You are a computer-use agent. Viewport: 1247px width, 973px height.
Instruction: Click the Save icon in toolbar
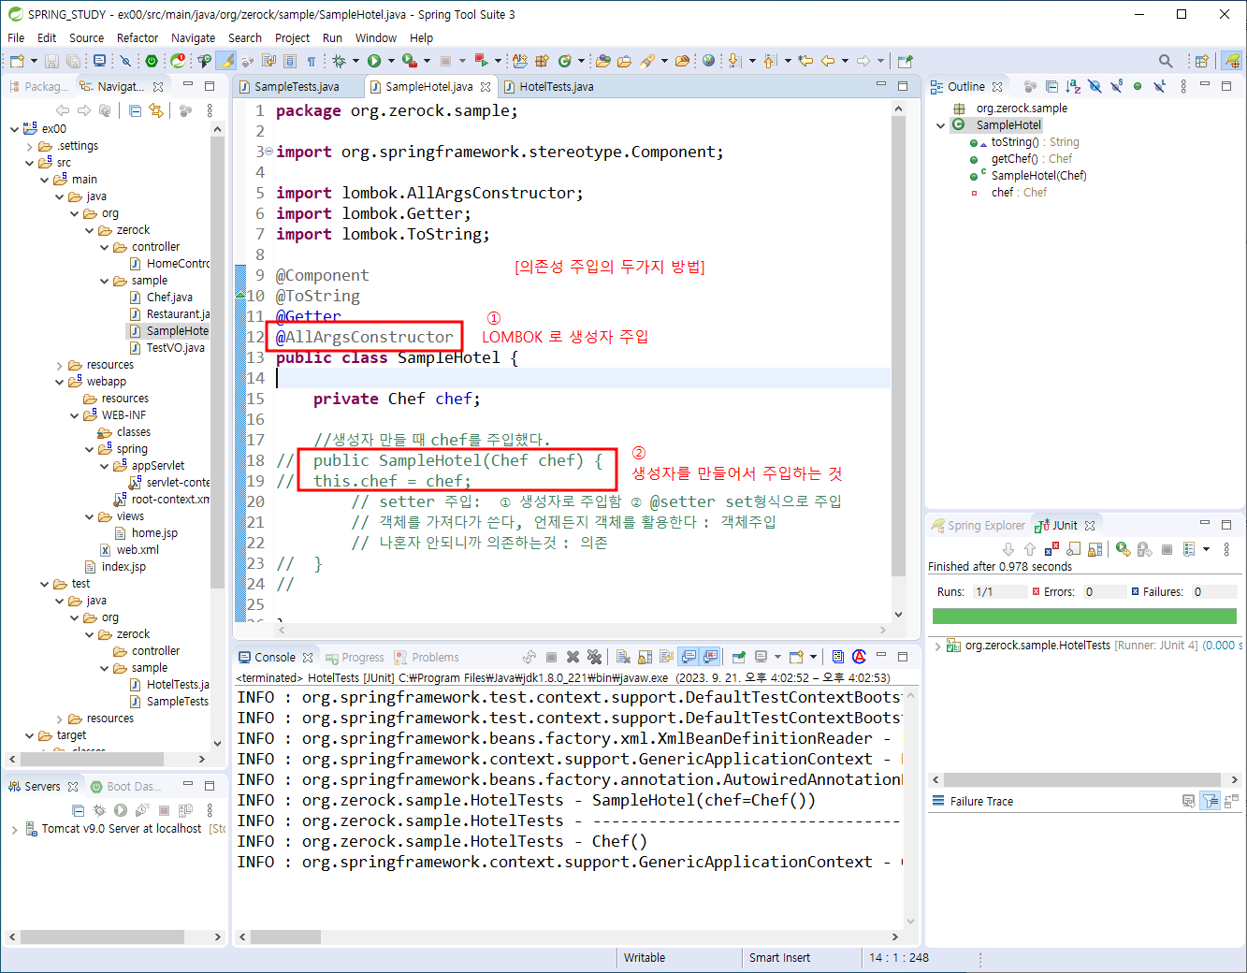click(x=51, y=61)
